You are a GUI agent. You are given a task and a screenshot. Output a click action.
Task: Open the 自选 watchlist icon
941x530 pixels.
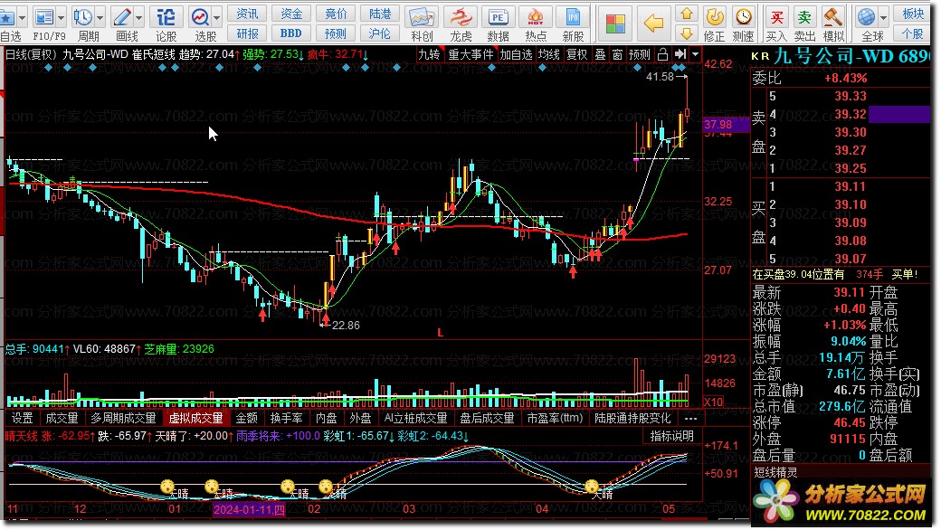[x=7, y=17]
